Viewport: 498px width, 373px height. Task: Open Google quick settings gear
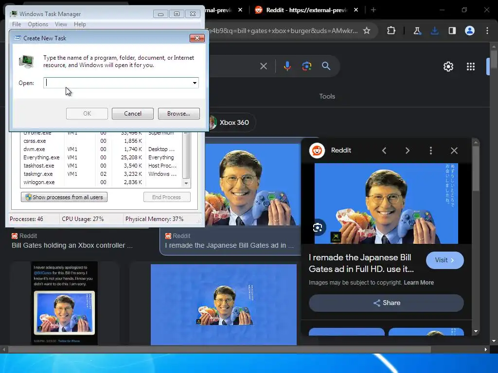448,67
